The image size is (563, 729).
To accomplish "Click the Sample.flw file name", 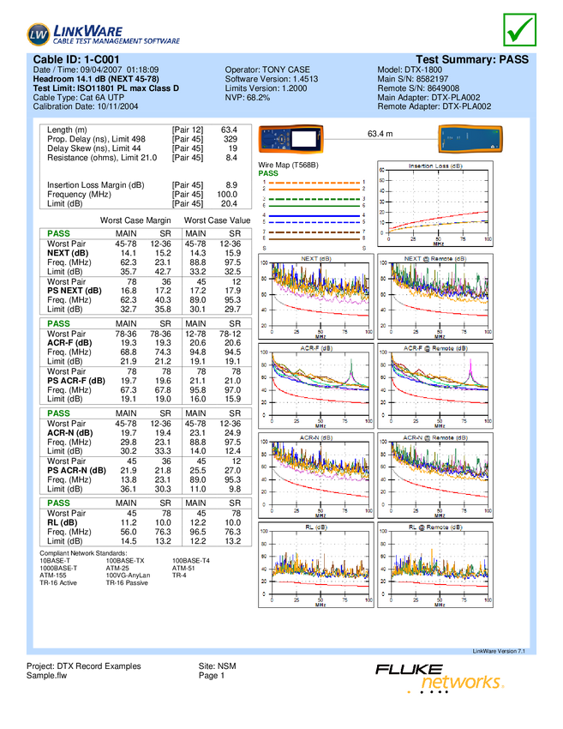I will 46,676.
